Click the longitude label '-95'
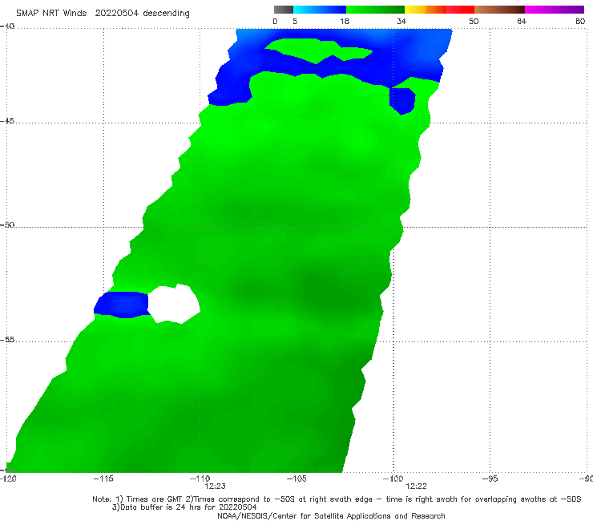593x521 pixels. [x=490, y=479]
